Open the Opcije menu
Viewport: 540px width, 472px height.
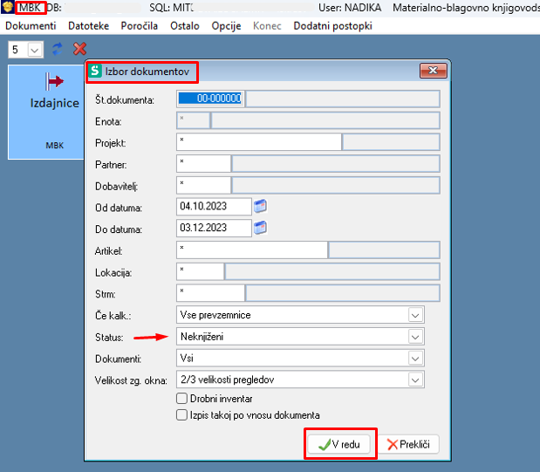coord(226,26)
